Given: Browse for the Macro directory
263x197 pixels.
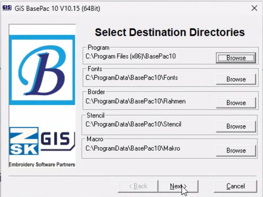Looking at the screenshot, I should point(236,150).
